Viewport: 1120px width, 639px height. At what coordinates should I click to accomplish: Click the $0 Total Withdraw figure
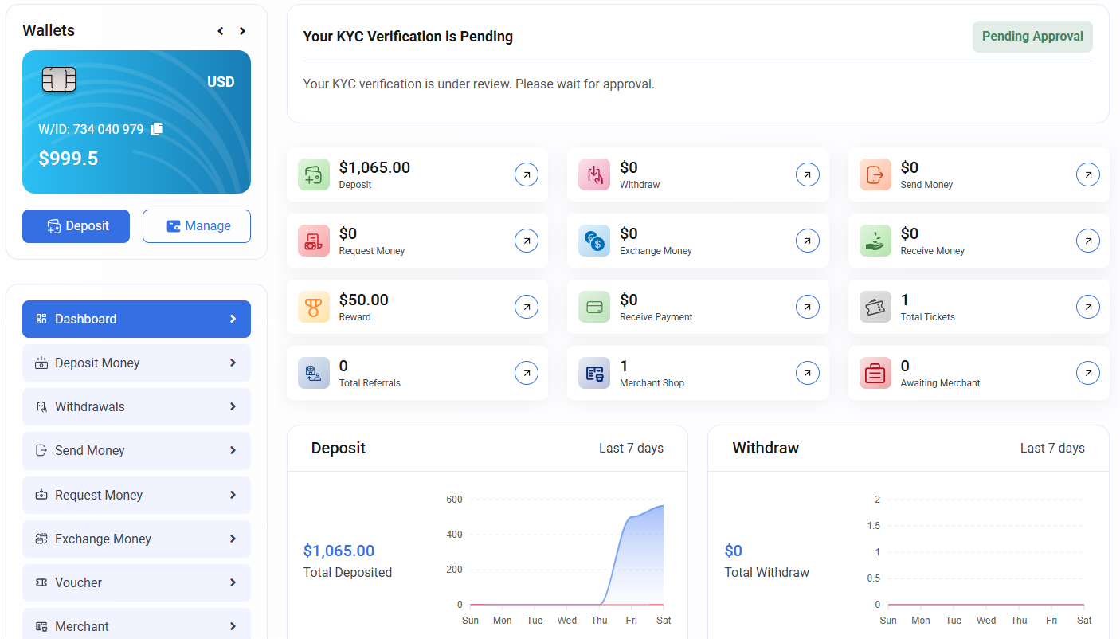(733, 551)
